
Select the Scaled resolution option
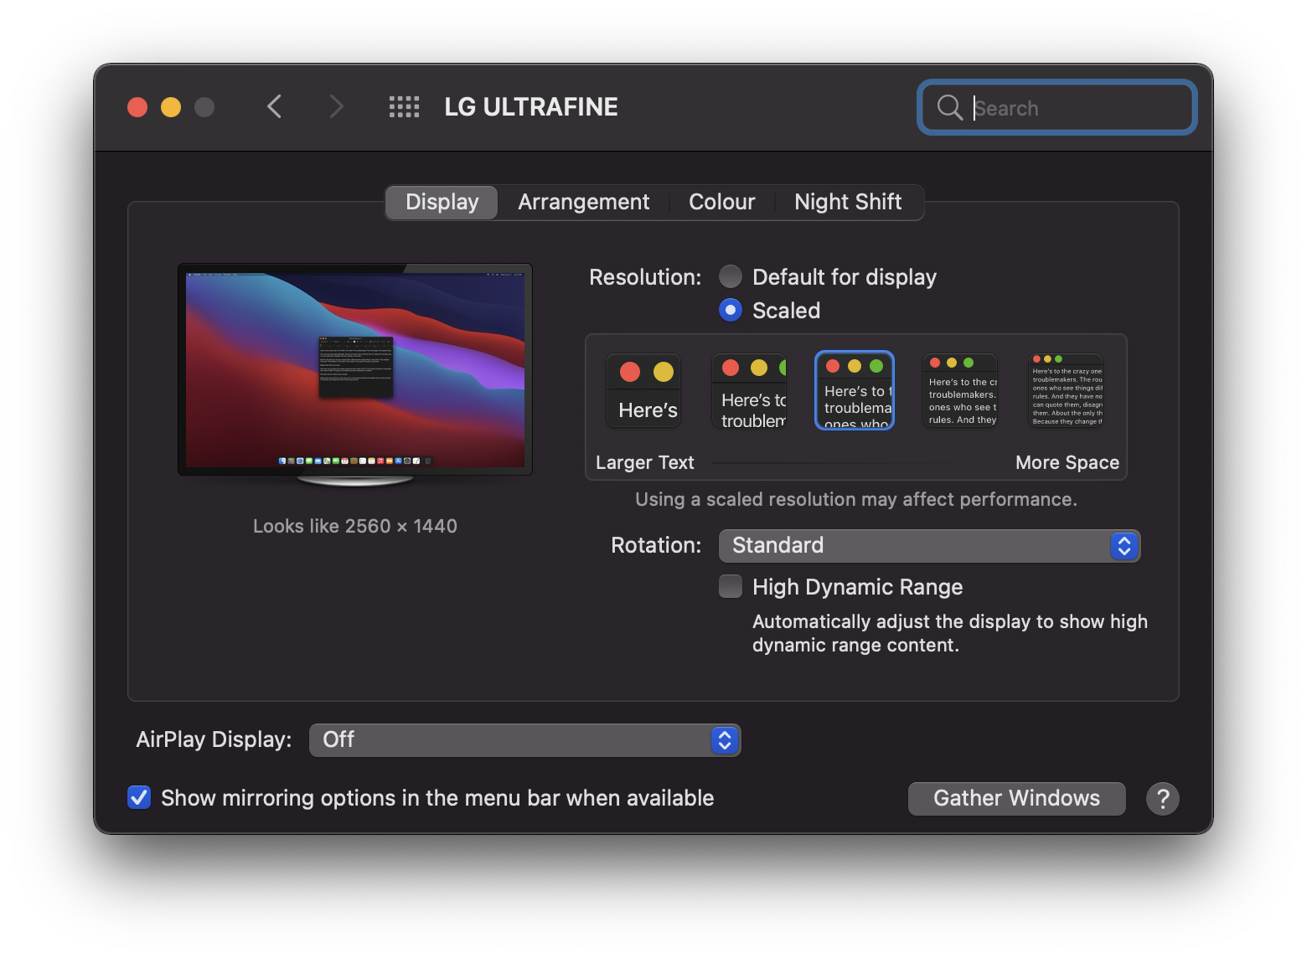[731, 311]
